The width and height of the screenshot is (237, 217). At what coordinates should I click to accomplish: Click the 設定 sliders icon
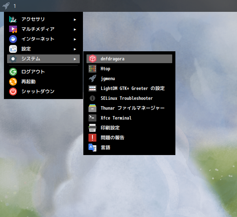pos(13,49)
